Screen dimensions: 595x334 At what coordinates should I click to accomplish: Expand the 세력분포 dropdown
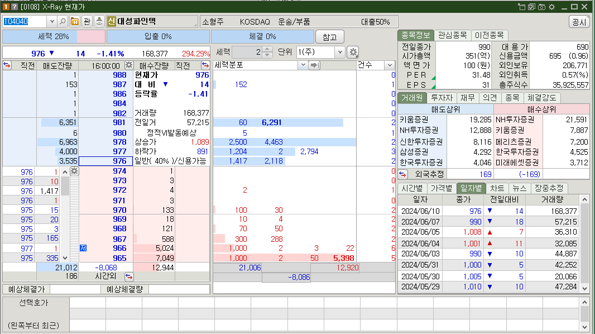[x=303, y=65]
